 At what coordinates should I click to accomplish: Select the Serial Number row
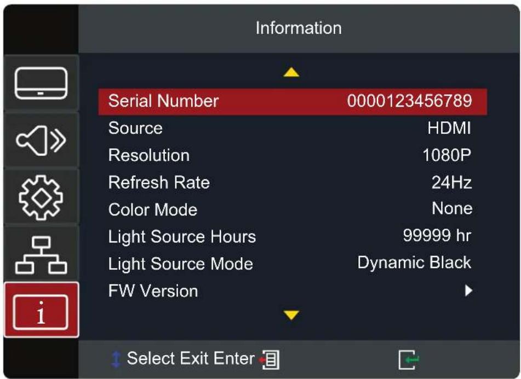(x=293, y=102)
